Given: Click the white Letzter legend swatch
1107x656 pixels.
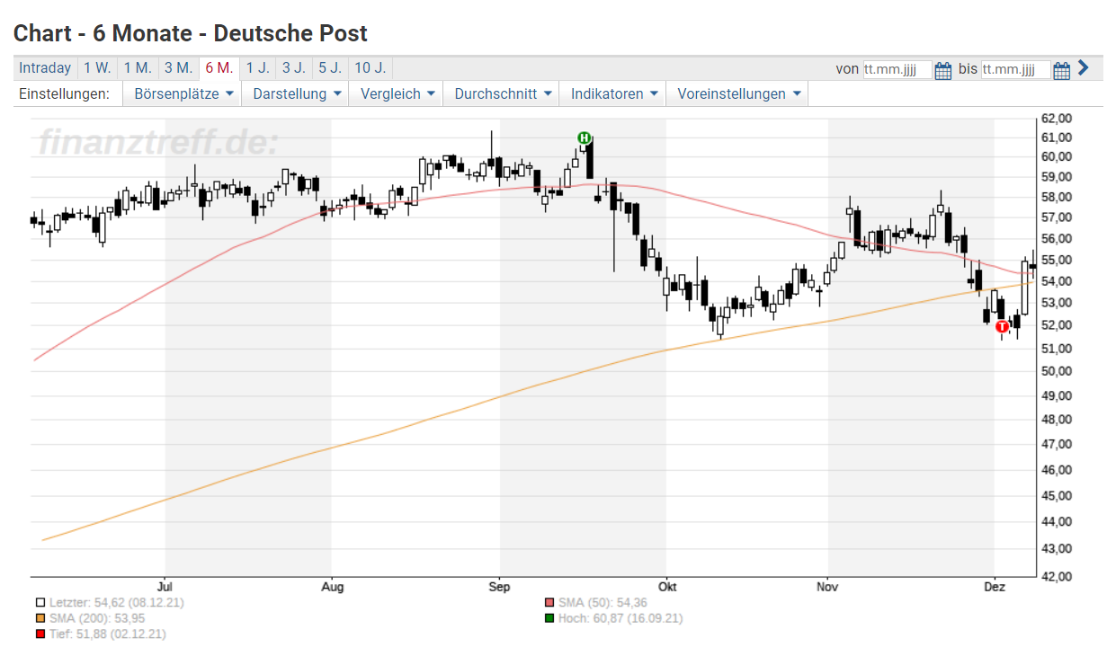Looking at the screenshot, I should [x=40, y=602].
